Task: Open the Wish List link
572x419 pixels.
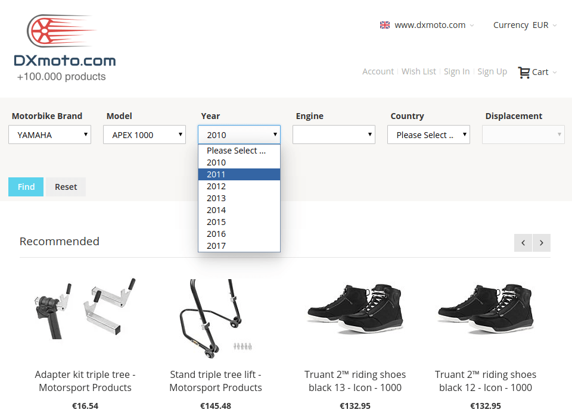Action: click(418, 71)
